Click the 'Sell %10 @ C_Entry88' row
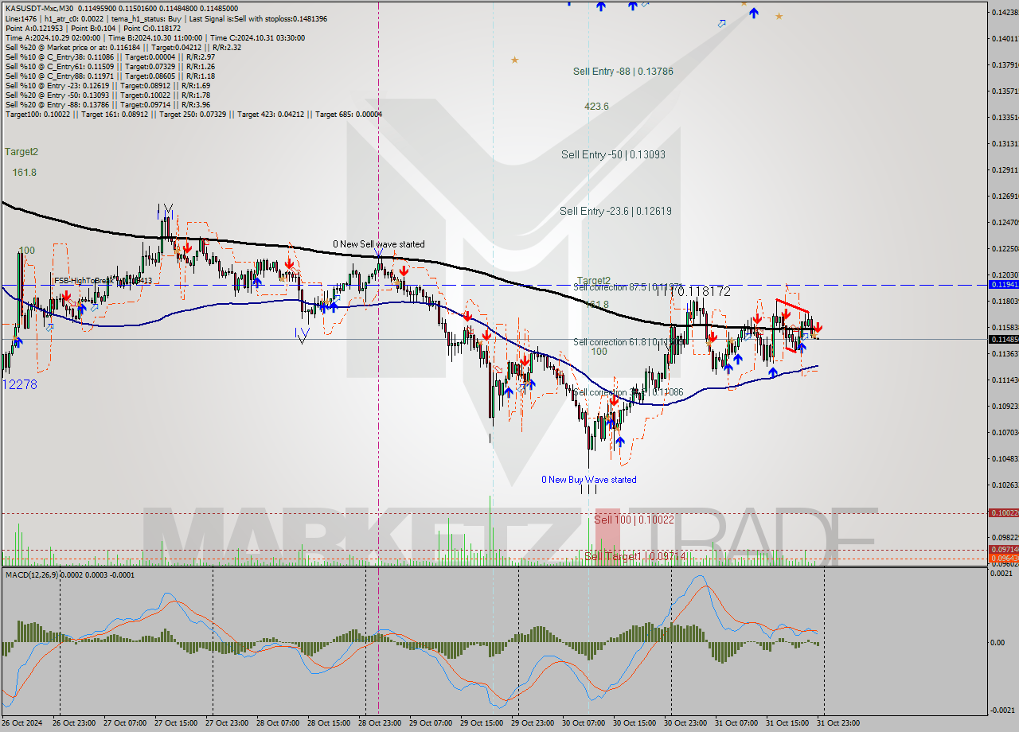Image resolution: width=1019 pixels, height=732 pixels. click(x=110, y=76)
